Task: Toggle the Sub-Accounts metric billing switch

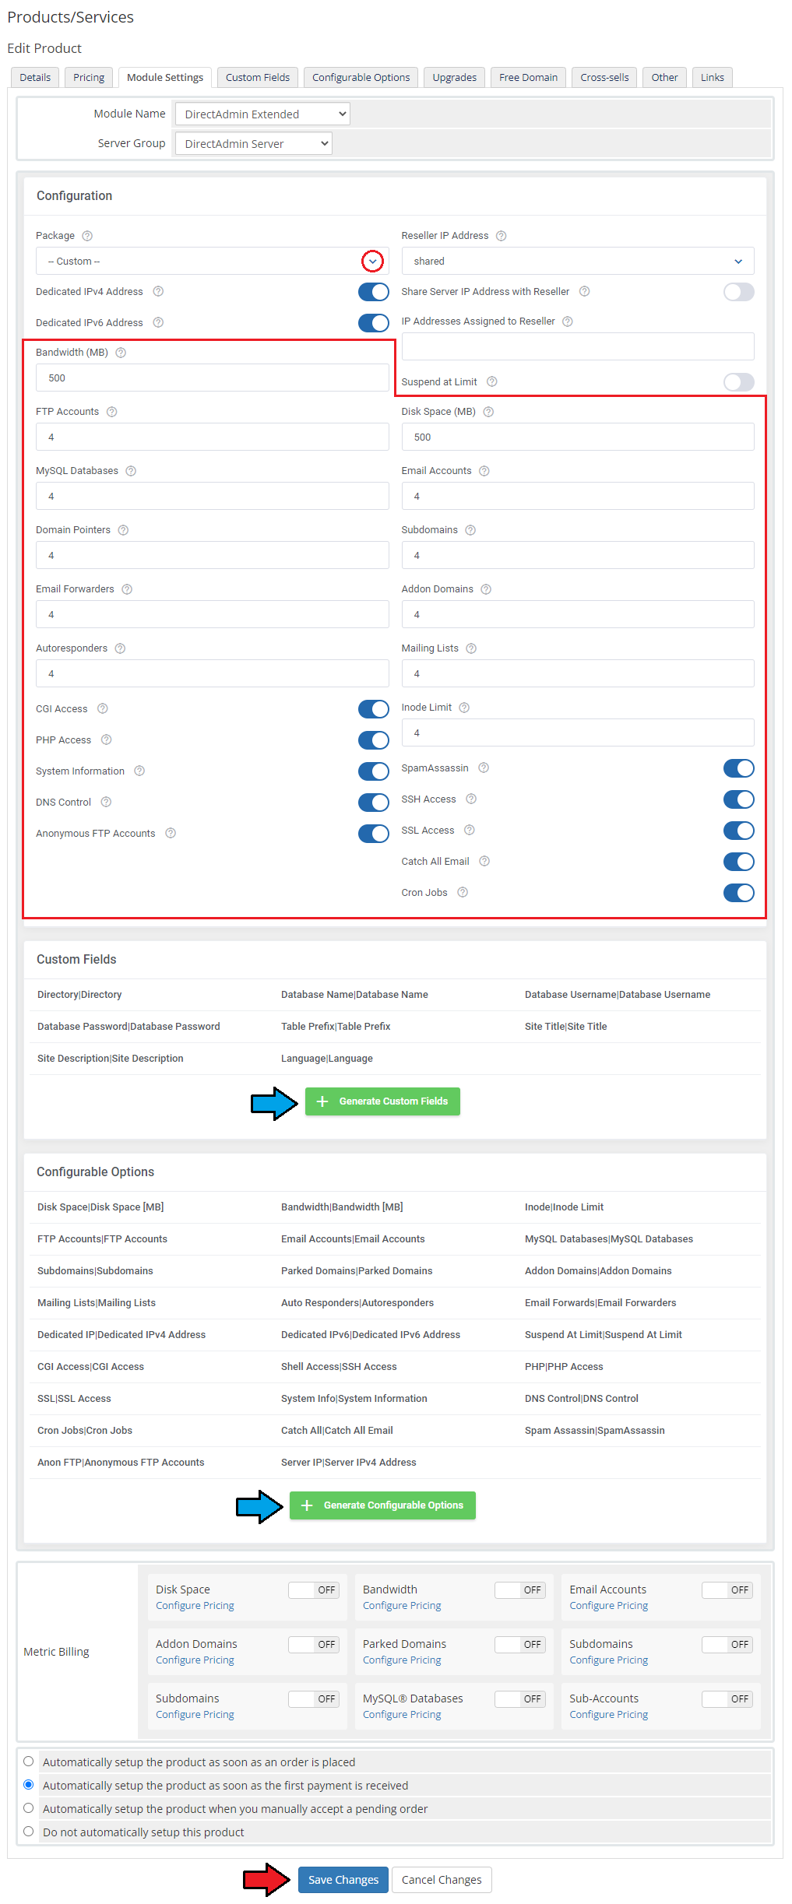Action: 727,1699
